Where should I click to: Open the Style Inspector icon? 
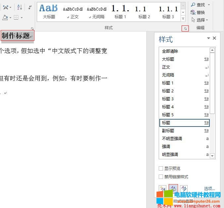coord(173,188)
